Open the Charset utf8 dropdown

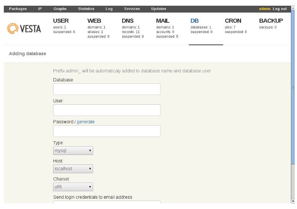pos(73,187)
